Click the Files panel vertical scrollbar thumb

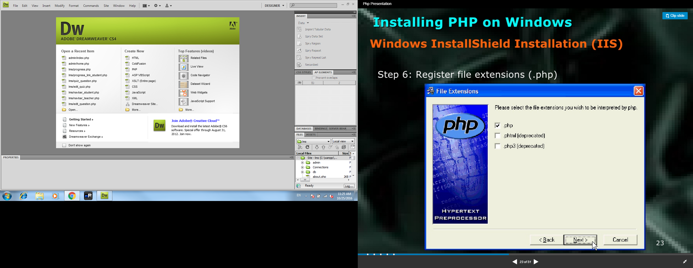pyautogui.click(x=354, y=158)
